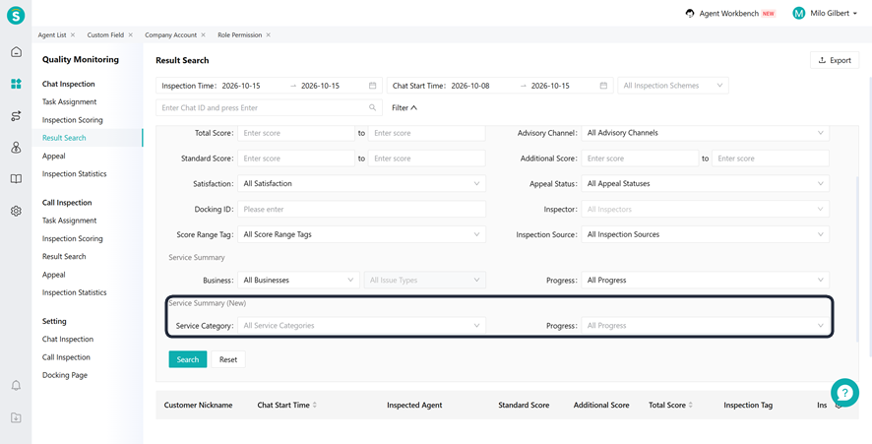Click the Milo Gilbert avatar
Screen dimensions: 872x444
[798, 14]
